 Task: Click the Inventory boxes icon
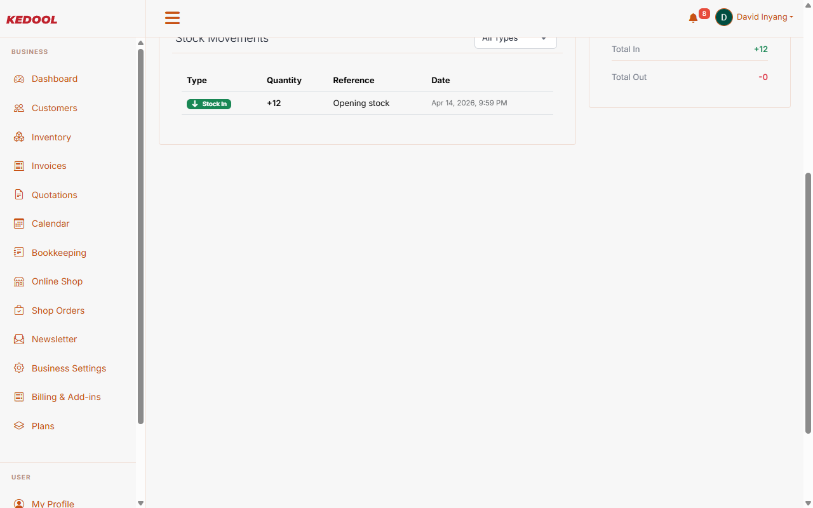tap(19, 137)
